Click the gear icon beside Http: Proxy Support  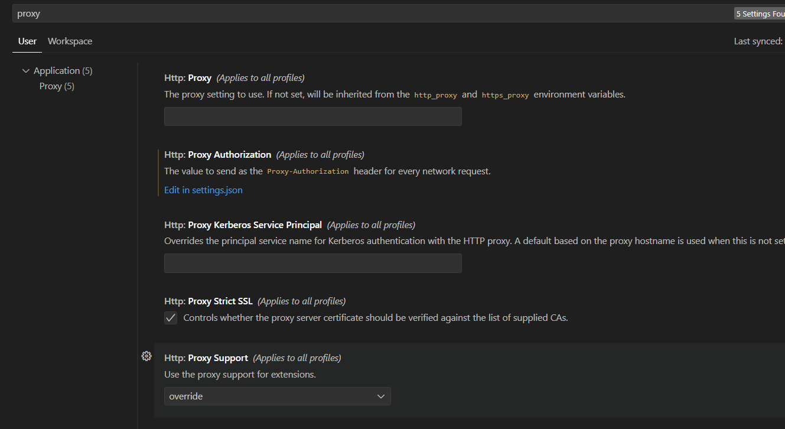(146, 356)
